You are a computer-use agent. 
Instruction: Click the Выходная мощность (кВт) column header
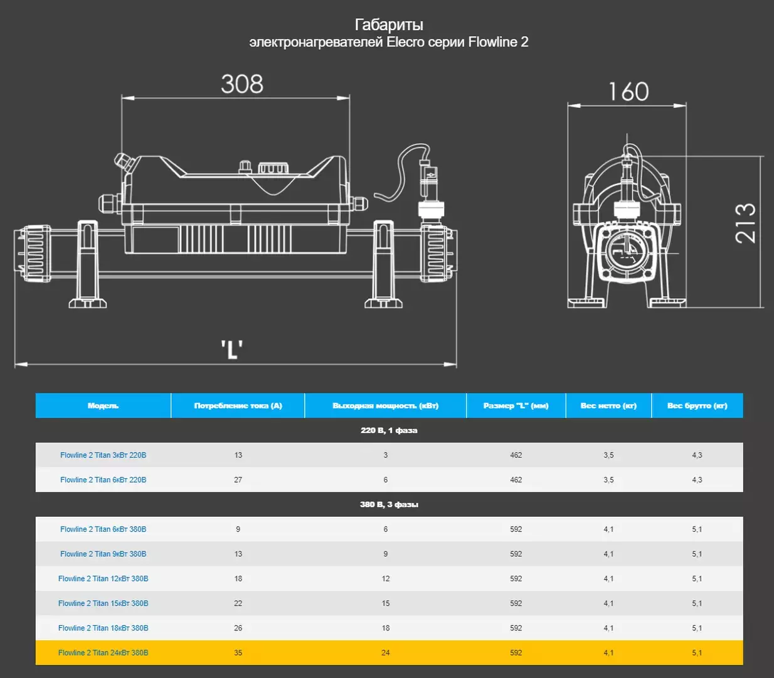click(385, 406)
